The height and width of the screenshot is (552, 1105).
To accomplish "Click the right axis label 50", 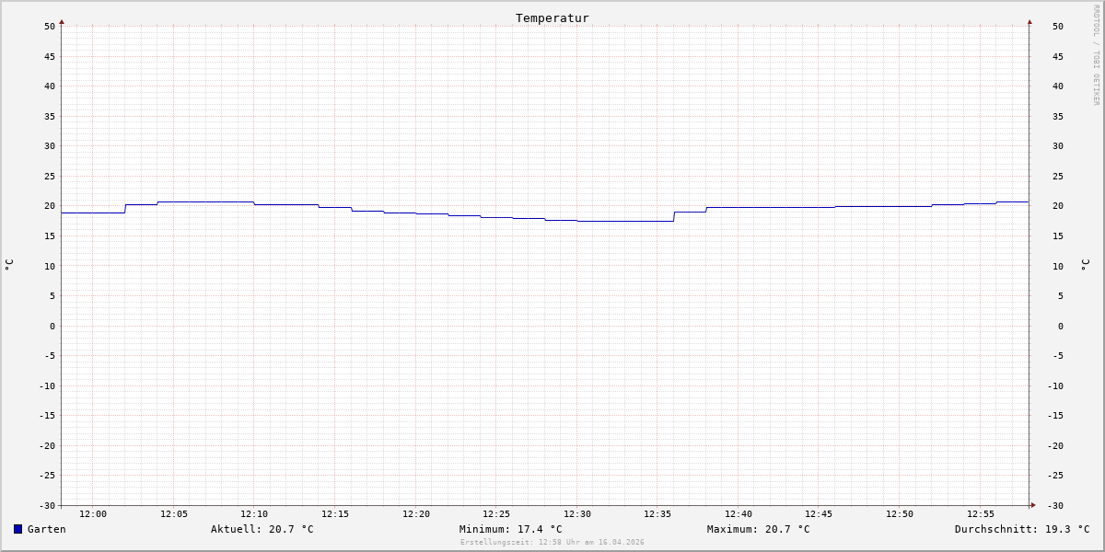I will tap(1058, 27).
